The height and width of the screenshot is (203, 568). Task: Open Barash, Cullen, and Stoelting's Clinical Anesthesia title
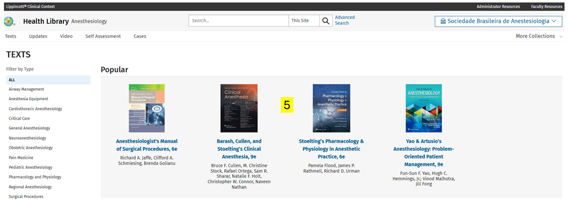(239, 149)
